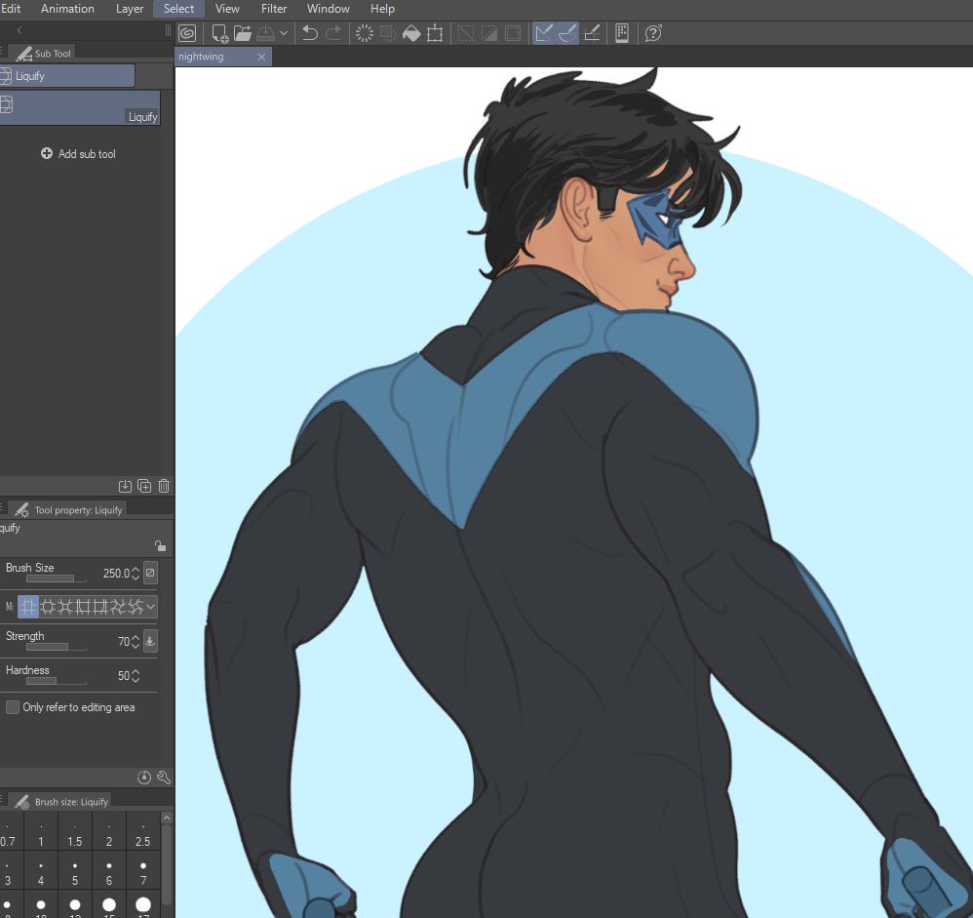Click the Show border of selection icon

point(513,33)
